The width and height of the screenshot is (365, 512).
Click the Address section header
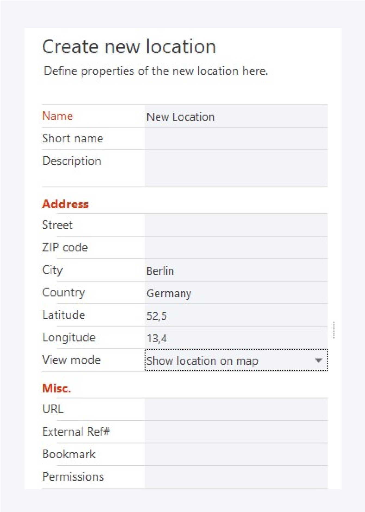[x=65, y=204]
